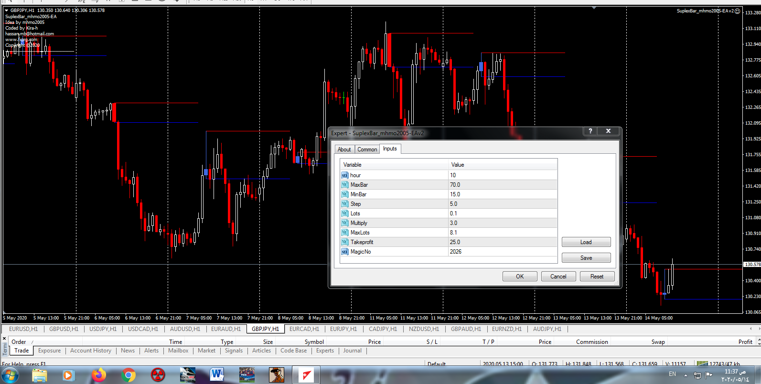Click the double-type icon next to MaxBar

click(x=344, y=185)
